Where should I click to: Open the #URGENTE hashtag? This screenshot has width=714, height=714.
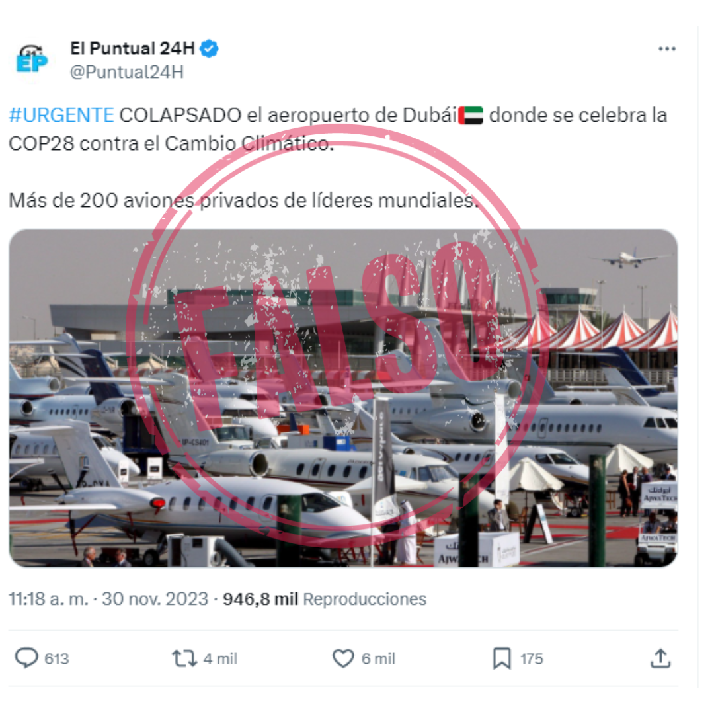(61, 115)
